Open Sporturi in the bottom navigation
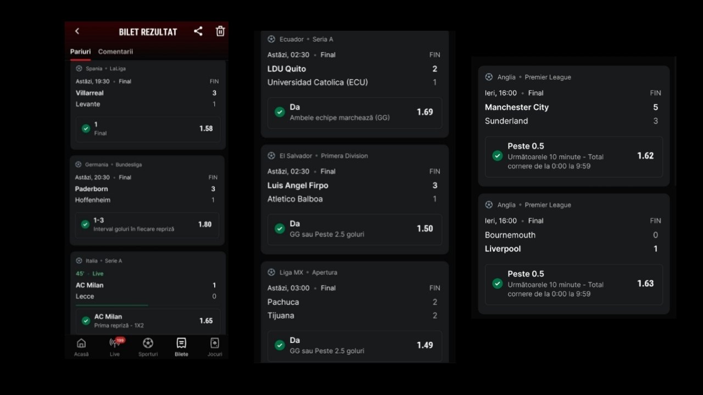 [148, 347]
